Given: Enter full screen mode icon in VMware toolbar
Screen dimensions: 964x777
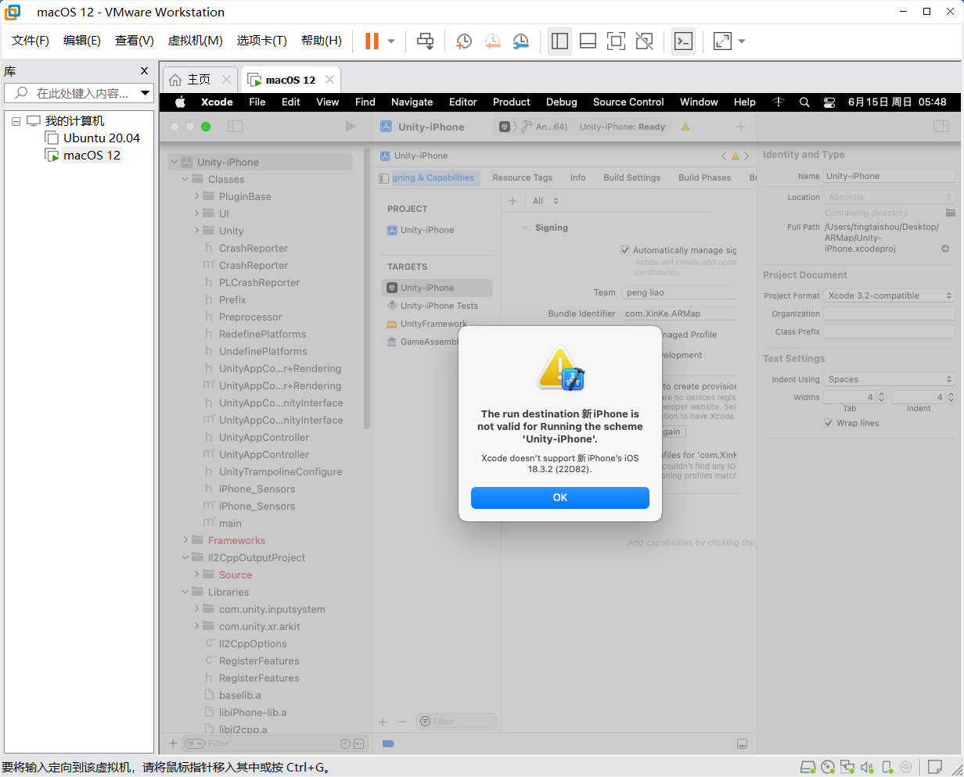Looking at the screenshot, I should click(x=616, y=41).
